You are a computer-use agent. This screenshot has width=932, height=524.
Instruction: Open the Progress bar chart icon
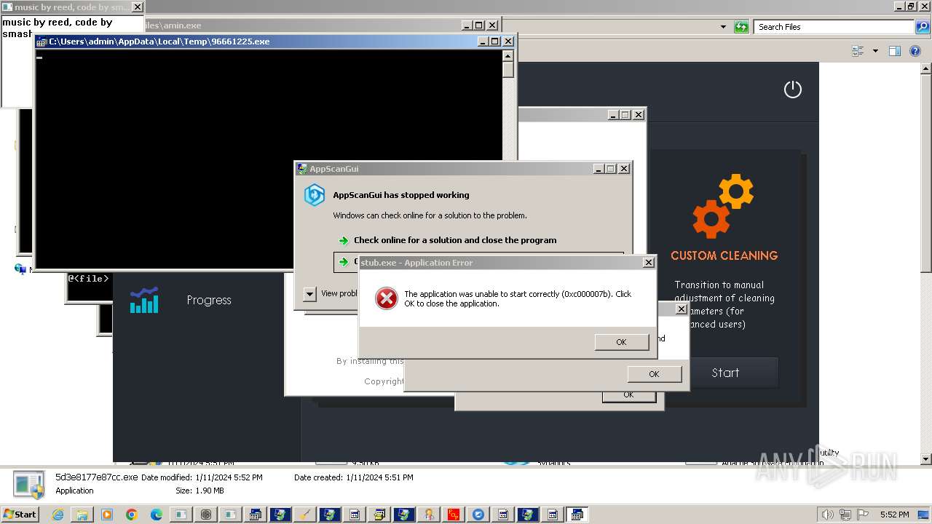[x=144, y=300]
